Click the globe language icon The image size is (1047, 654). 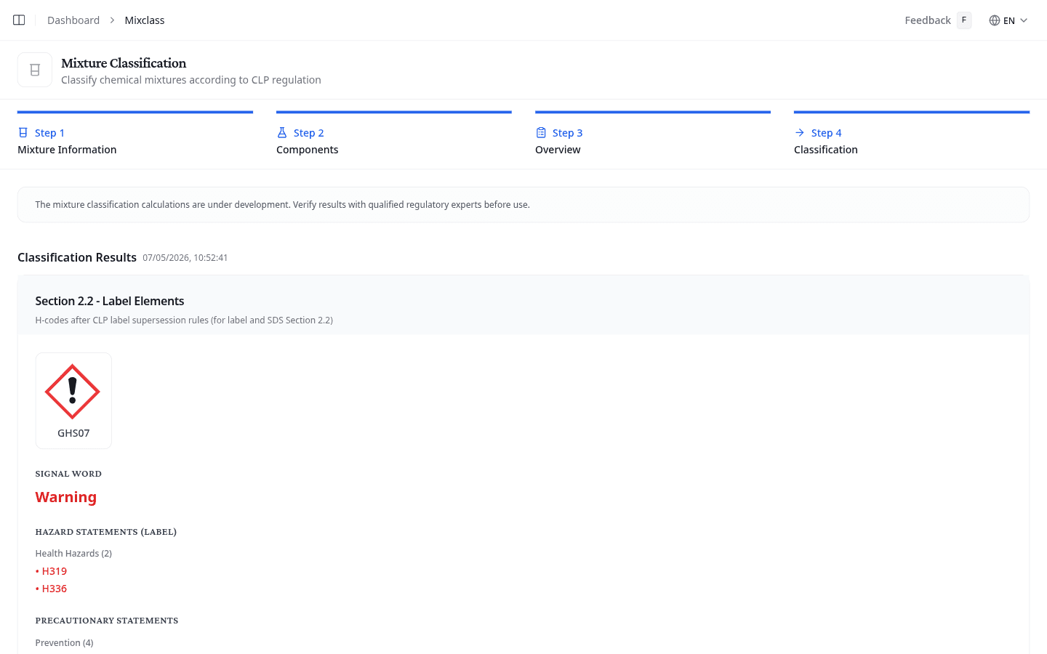pos(995,20)
